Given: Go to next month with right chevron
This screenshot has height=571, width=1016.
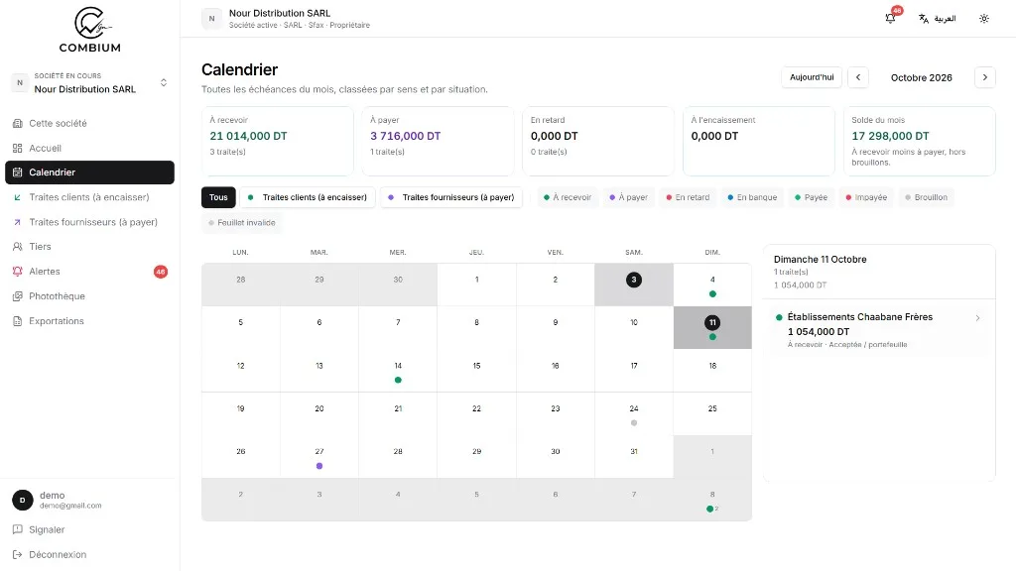Looking at the screenshot, I should click(985, 77).
